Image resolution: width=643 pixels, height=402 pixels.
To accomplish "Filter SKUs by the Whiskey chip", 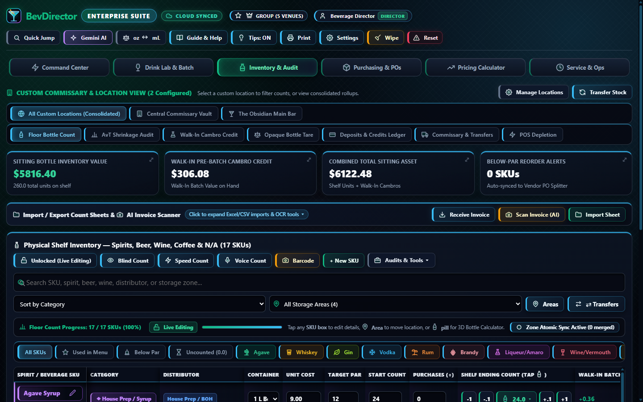I will 301,352.
